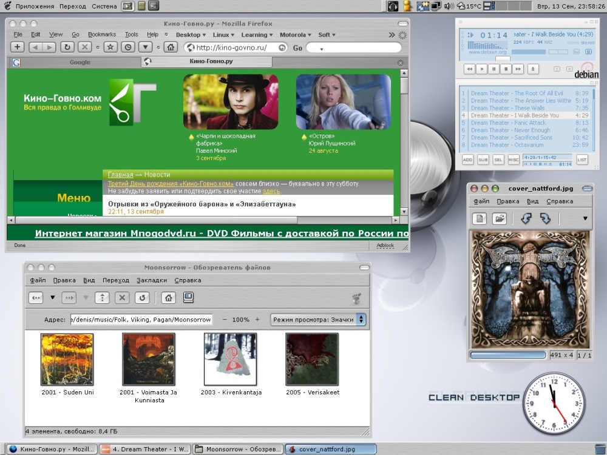The height and width of the screenshot is (455, 607).
Task: Go back in Firefox browser
Action: point(36,47)
